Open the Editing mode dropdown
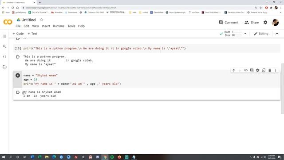 (261, 34)
